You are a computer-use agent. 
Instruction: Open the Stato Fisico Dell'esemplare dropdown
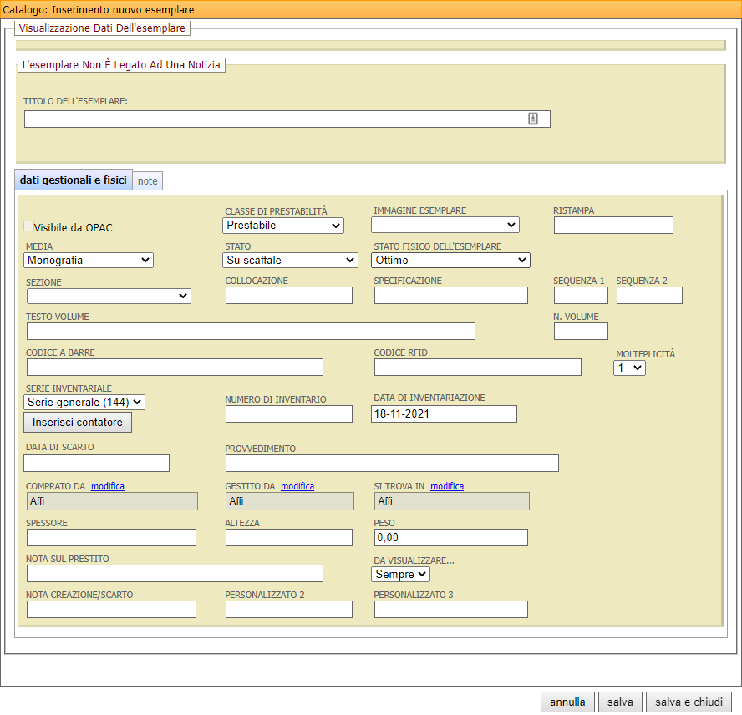(x=450, y=260)
